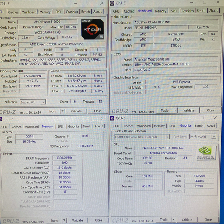This screenshot has height=224, width=224.
Task: Expand Tools dropdown arrow in Graphics window
Action: tap(174, 219)
